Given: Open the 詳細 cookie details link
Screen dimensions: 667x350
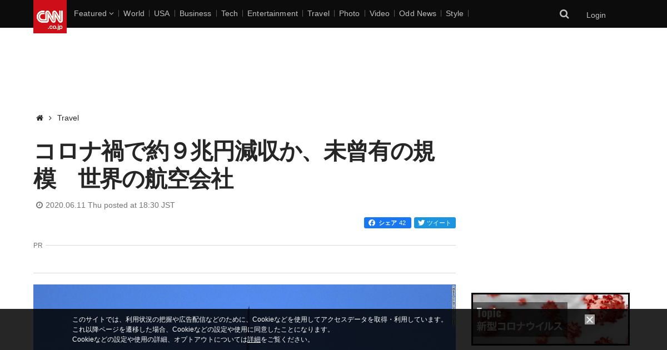Looking at the screenshot, I should pyautogui.click(x=254, y=339).
